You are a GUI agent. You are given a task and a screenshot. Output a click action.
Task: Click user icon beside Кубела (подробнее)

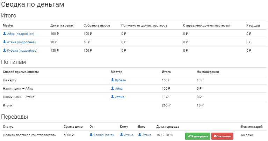[5, 50]
